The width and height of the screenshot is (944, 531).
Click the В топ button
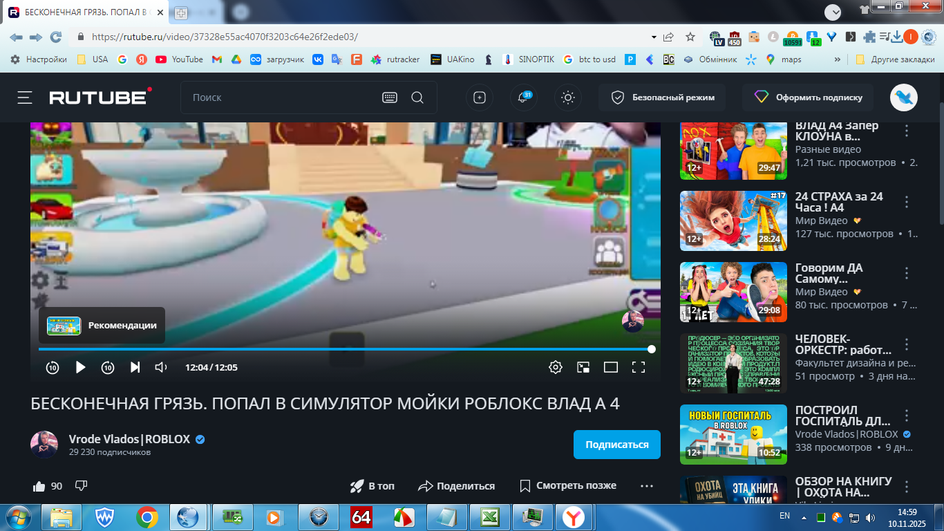(372, 486)
